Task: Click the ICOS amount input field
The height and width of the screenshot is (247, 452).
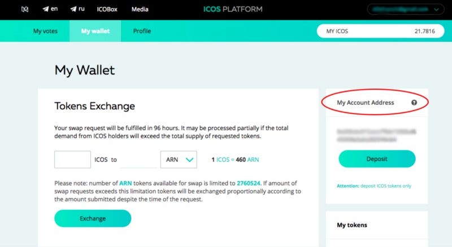Action: (x=73, y=160)
